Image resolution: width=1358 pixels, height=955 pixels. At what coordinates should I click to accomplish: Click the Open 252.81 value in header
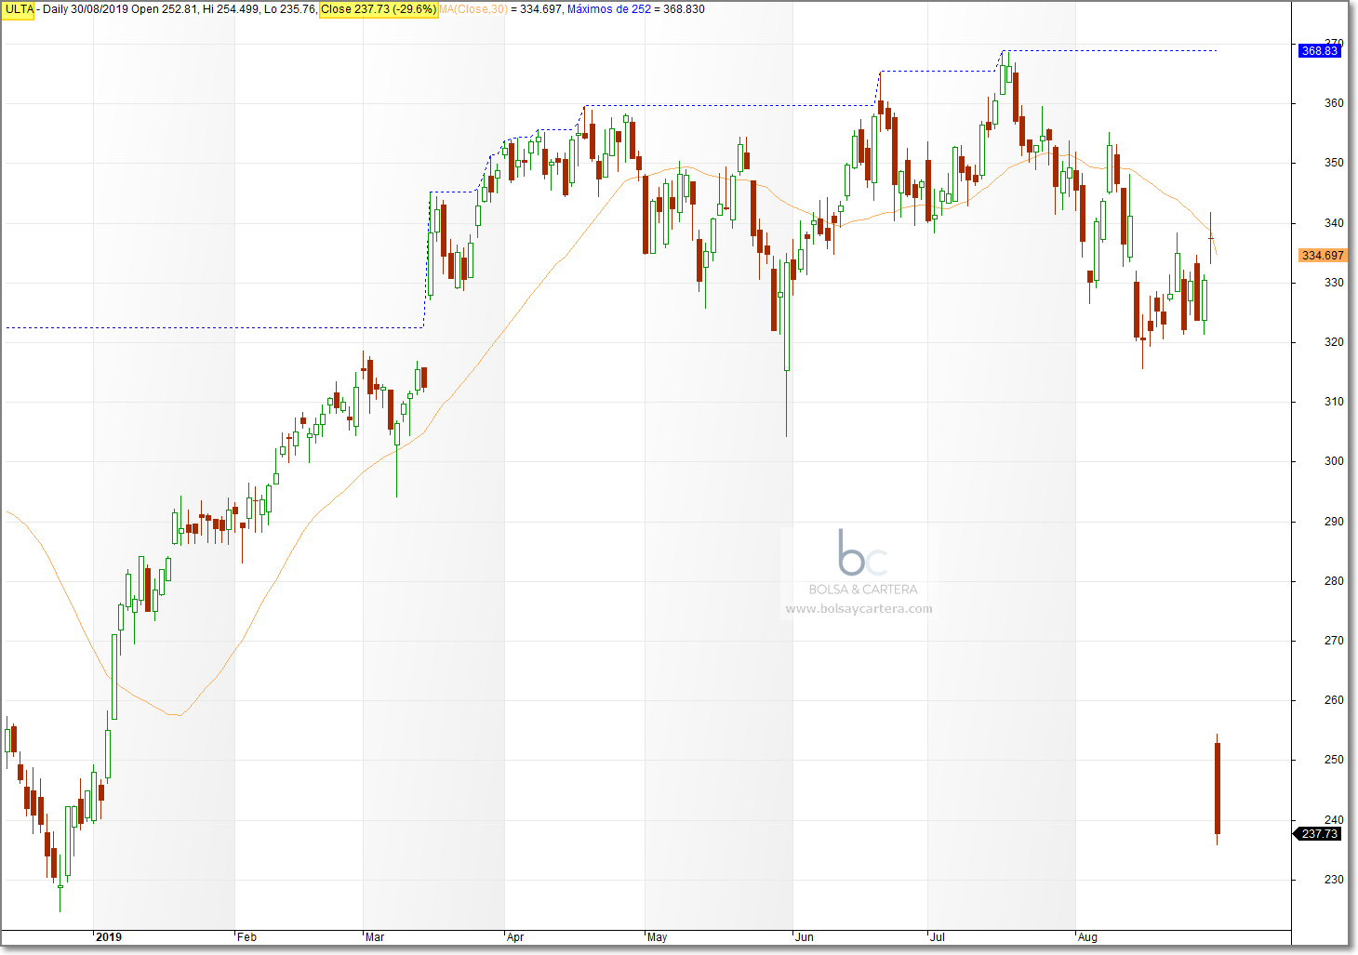[x=166, y=9]
